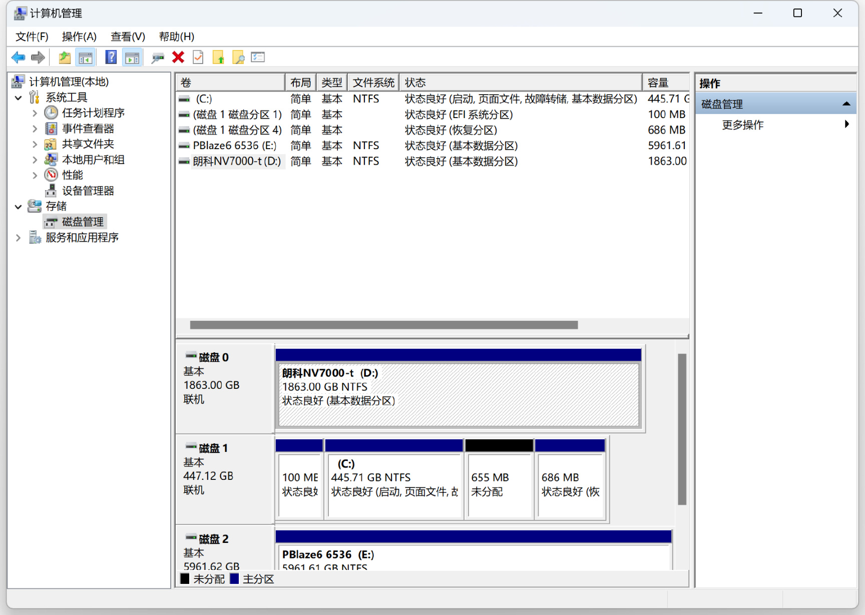Select the 100 MB EFI partition block
Screen dimensions: 865x615
point(299,479)
